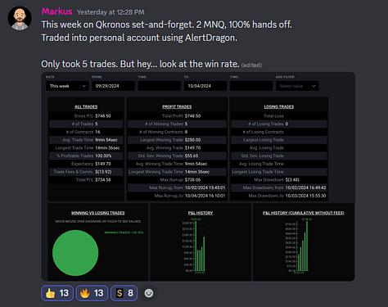Viewport: 388px width, 307px height.
Task: Click the empty Time field after To date
Action: (251, 86)
